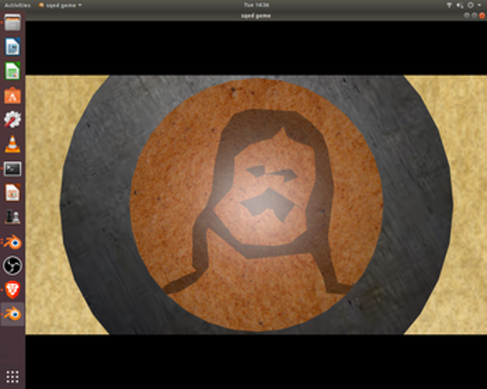Maximize the sqed game window
Screen dimensions: 487x389
pyautogui.click(x=474, y=15)
